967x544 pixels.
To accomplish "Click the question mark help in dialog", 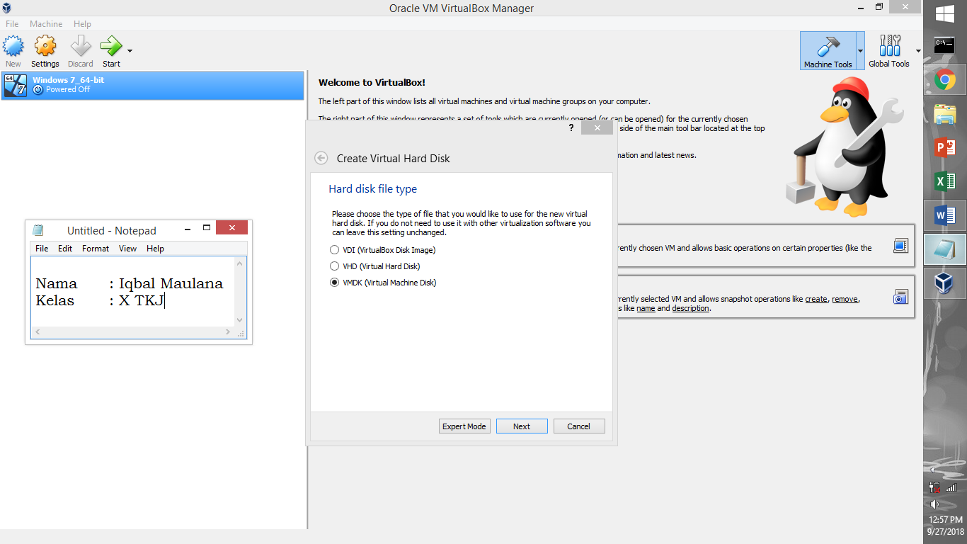I will pos(571,128).
